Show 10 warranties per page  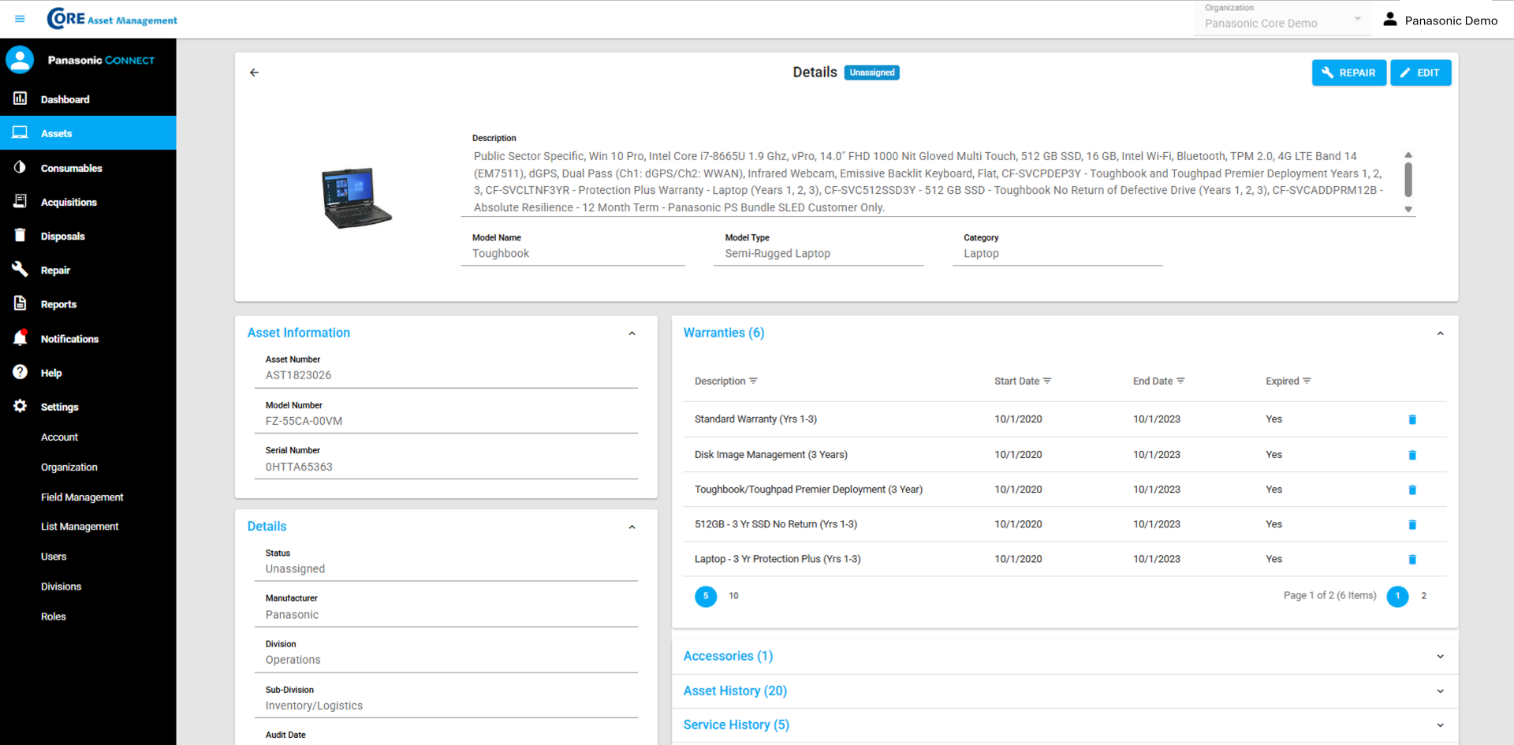pos(733,596)
